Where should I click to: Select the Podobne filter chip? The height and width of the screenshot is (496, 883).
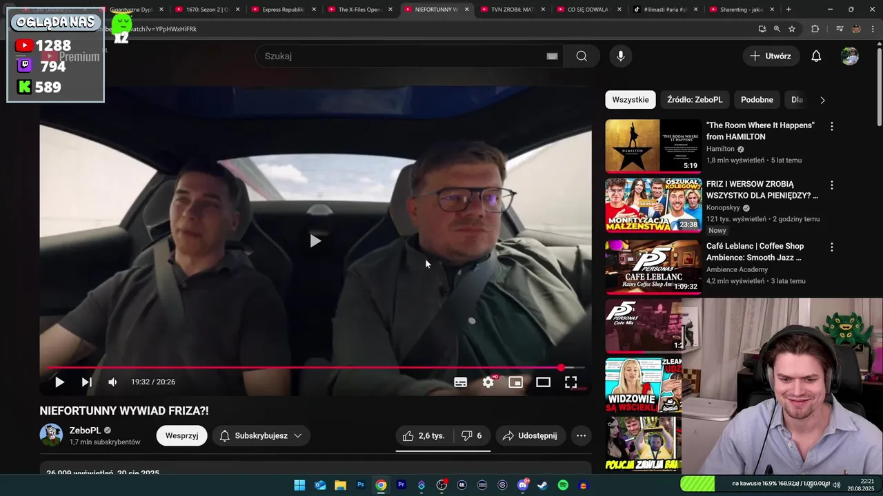click(x=757, y=100)
